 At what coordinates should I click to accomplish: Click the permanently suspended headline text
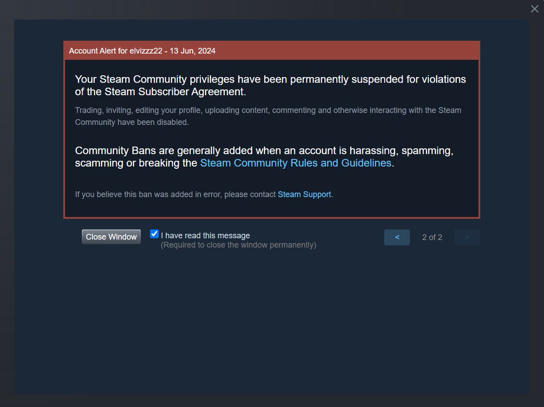pos(270,85)
